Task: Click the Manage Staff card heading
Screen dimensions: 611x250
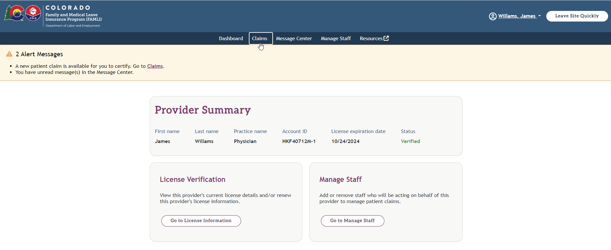Action: coord(341,180)
